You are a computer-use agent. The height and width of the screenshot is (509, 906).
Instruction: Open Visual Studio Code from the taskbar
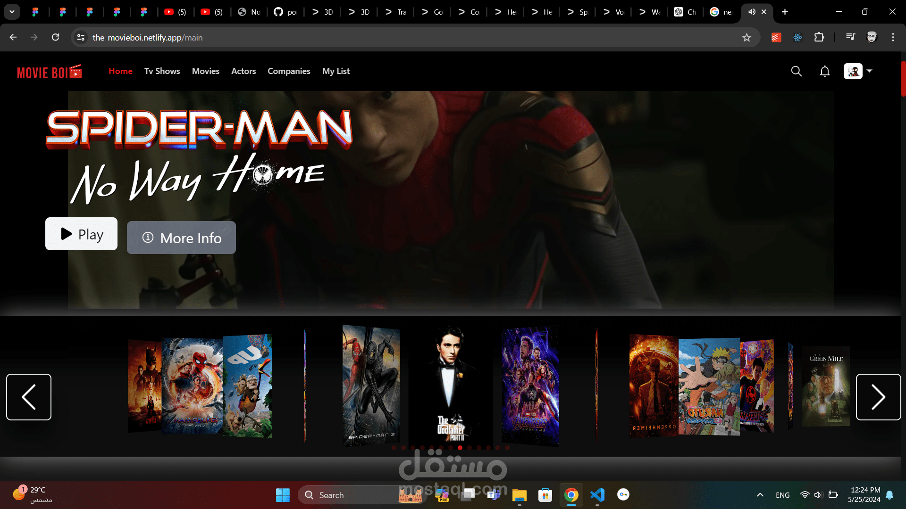(x=597, y=495)
